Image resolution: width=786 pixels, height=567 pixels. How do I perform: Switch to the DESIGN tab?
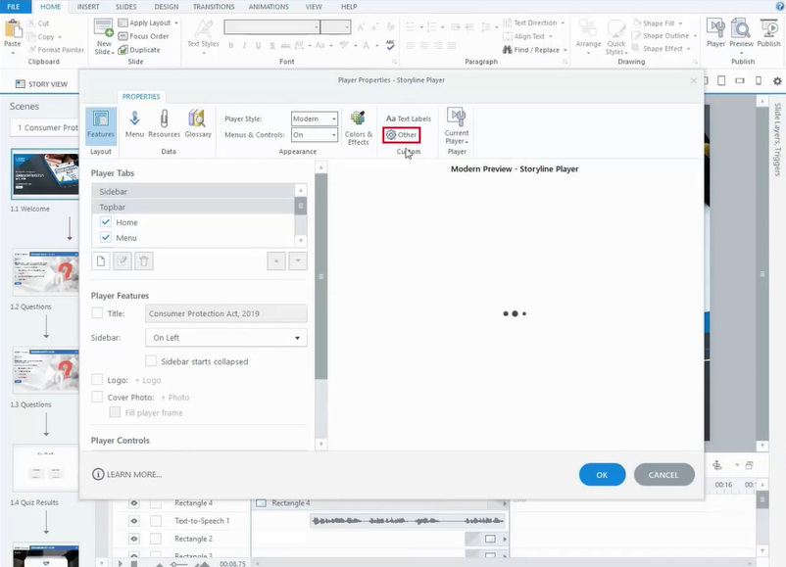167,7
